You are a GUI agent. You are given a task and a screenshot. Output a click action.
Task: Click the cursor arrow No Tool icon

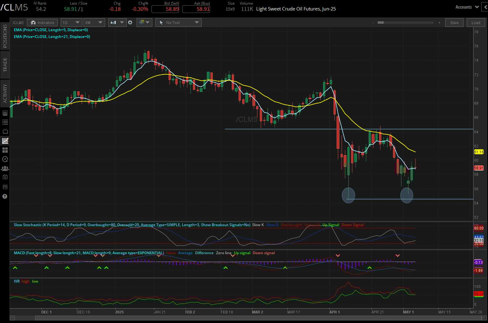click(x=161, y=23)
